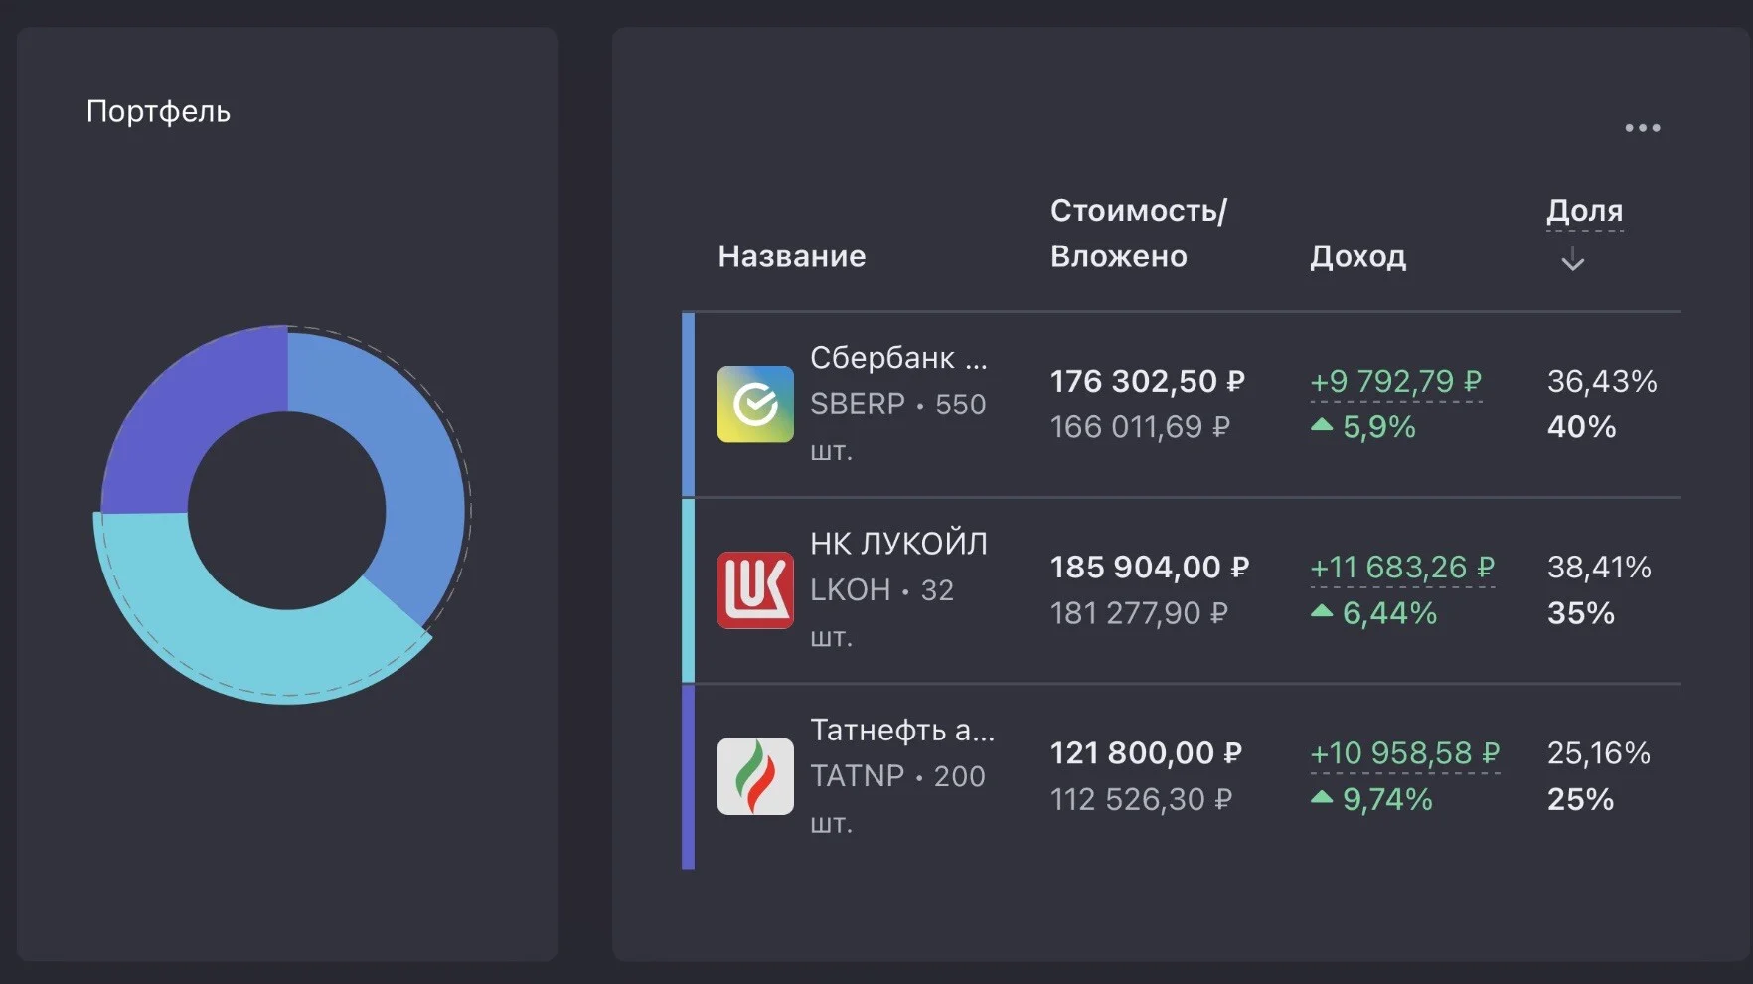
Task: Click Sberbank invested amount 166 011,69 ₽
Action: [1140, 427]
